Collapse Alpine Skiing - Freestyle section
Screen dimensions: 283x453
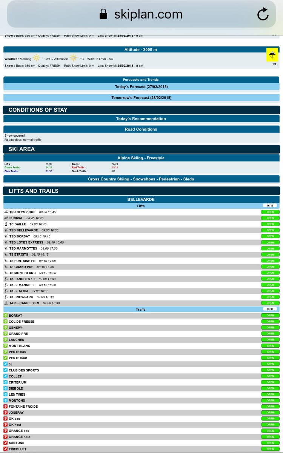click(x=141, y=158)
